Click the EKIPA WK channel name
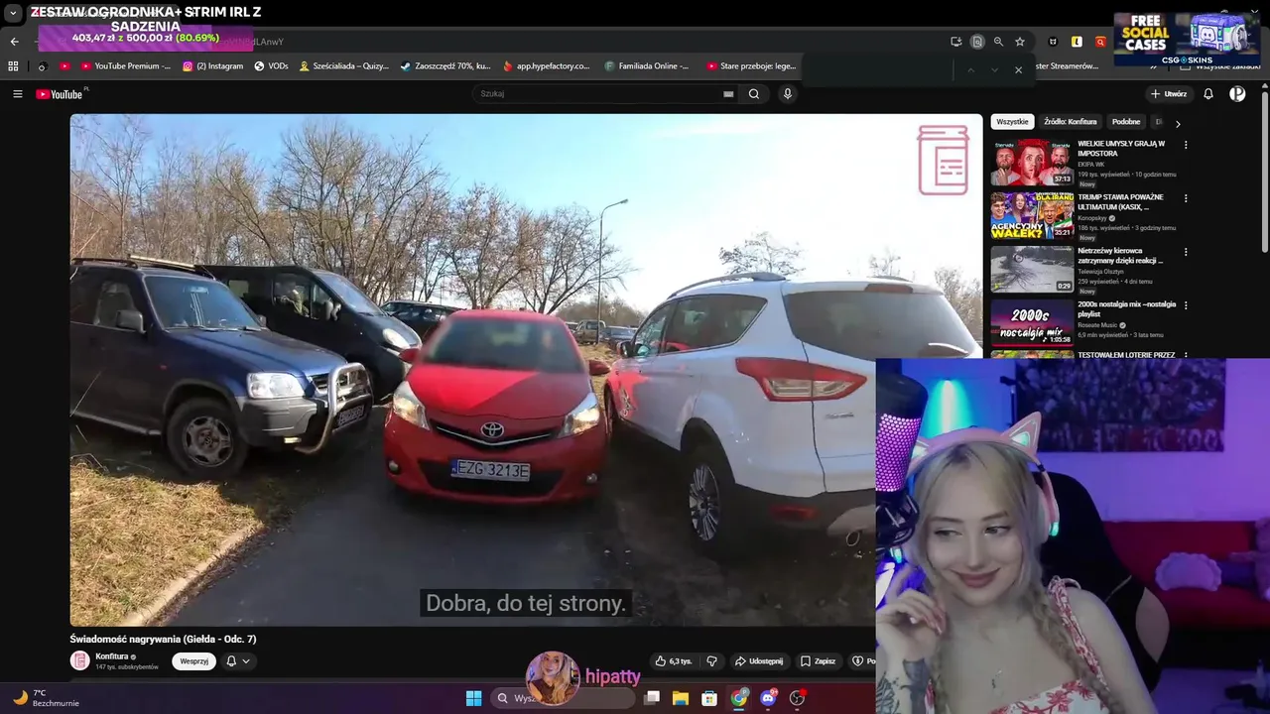 point(1091,165)
